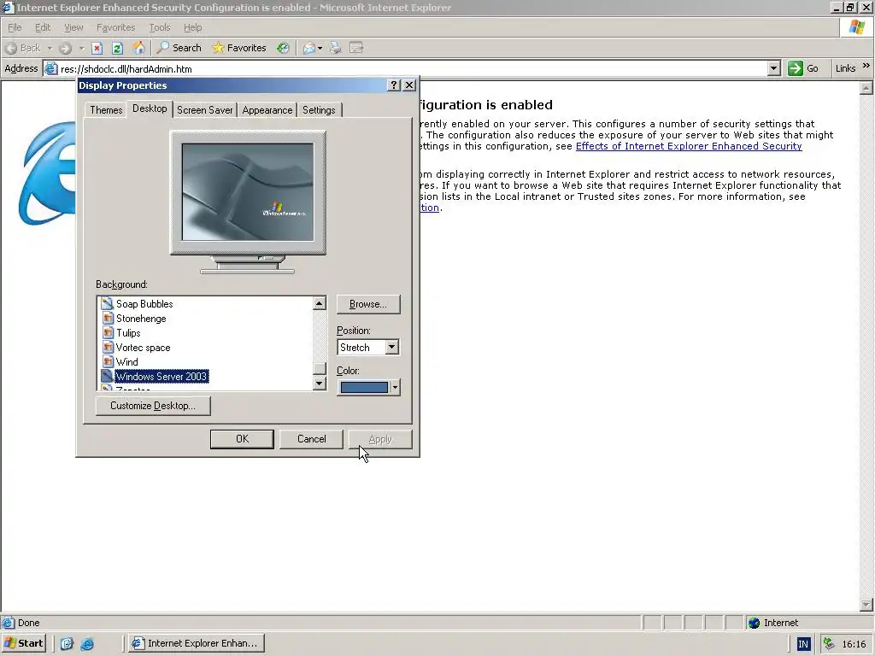Image resolution: width=875 pixels, height=656 pixels.
Task: Click the monitor wallpaper preview
Action: point(248,192)
